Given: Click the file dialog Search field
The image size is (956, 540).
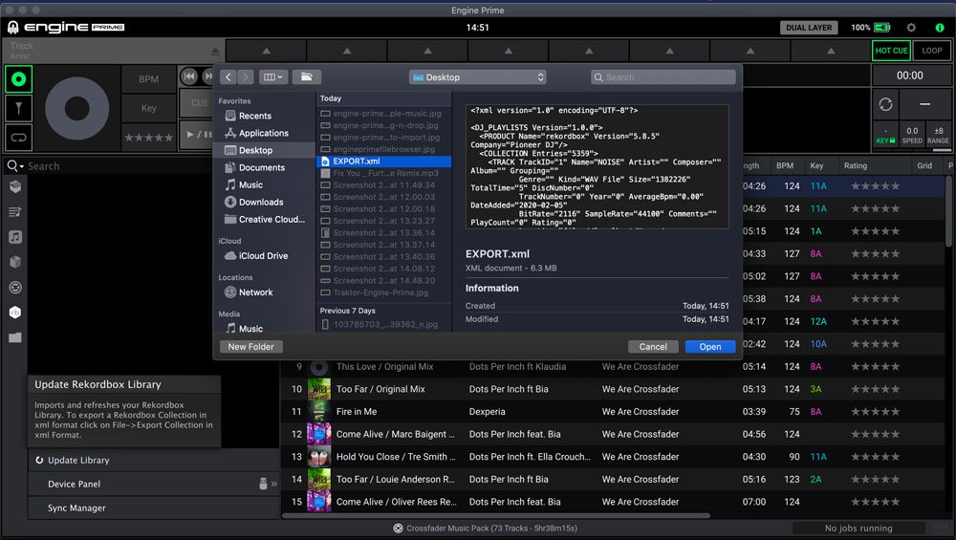Looking at the screenshot, I should pyautogui.click(x=663, y=77).
